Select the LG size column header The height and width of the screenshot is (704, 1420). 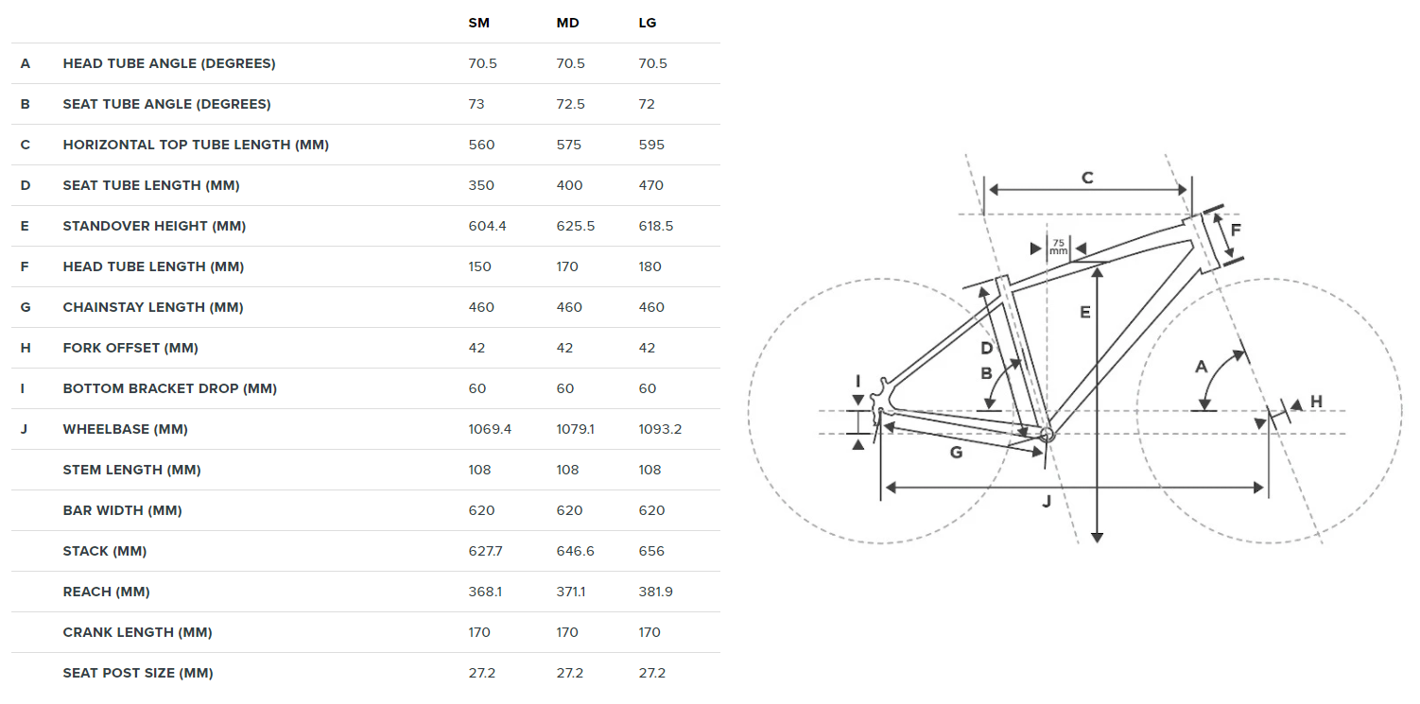coord(648,23)
